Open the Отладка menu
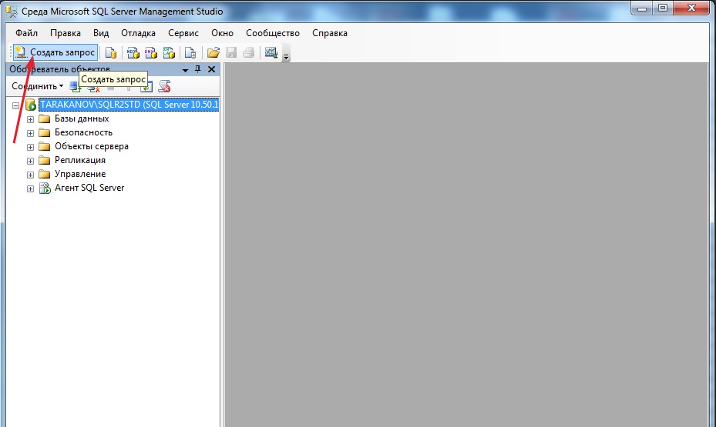 (139, 33)
